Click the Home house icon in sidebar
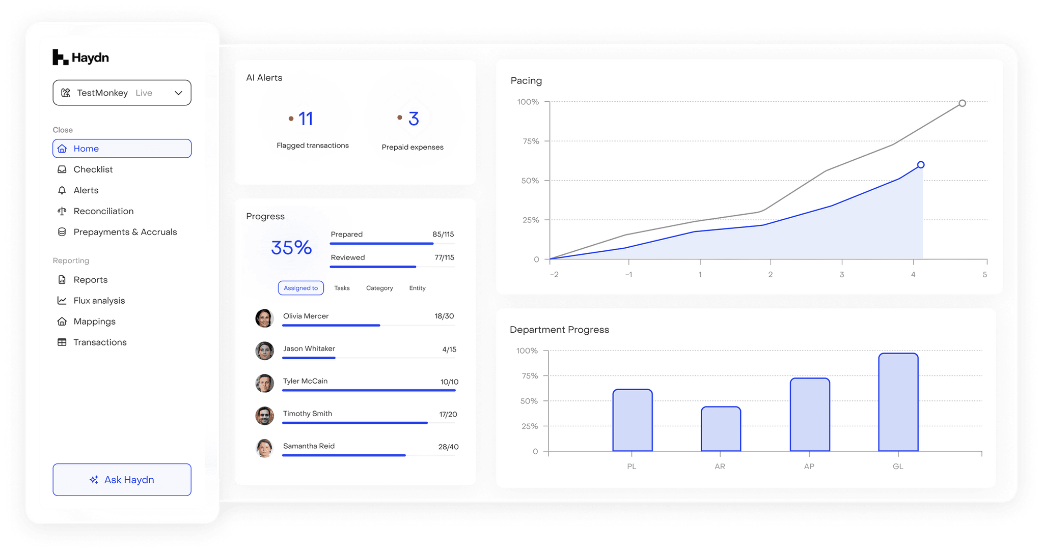 pos(62,149)
